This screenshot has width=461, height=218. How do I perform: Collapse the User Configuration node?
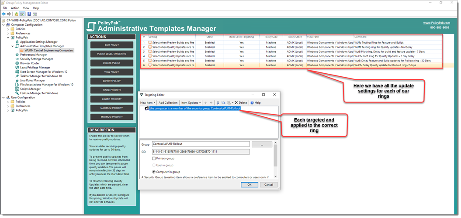(x=3, y=97)
